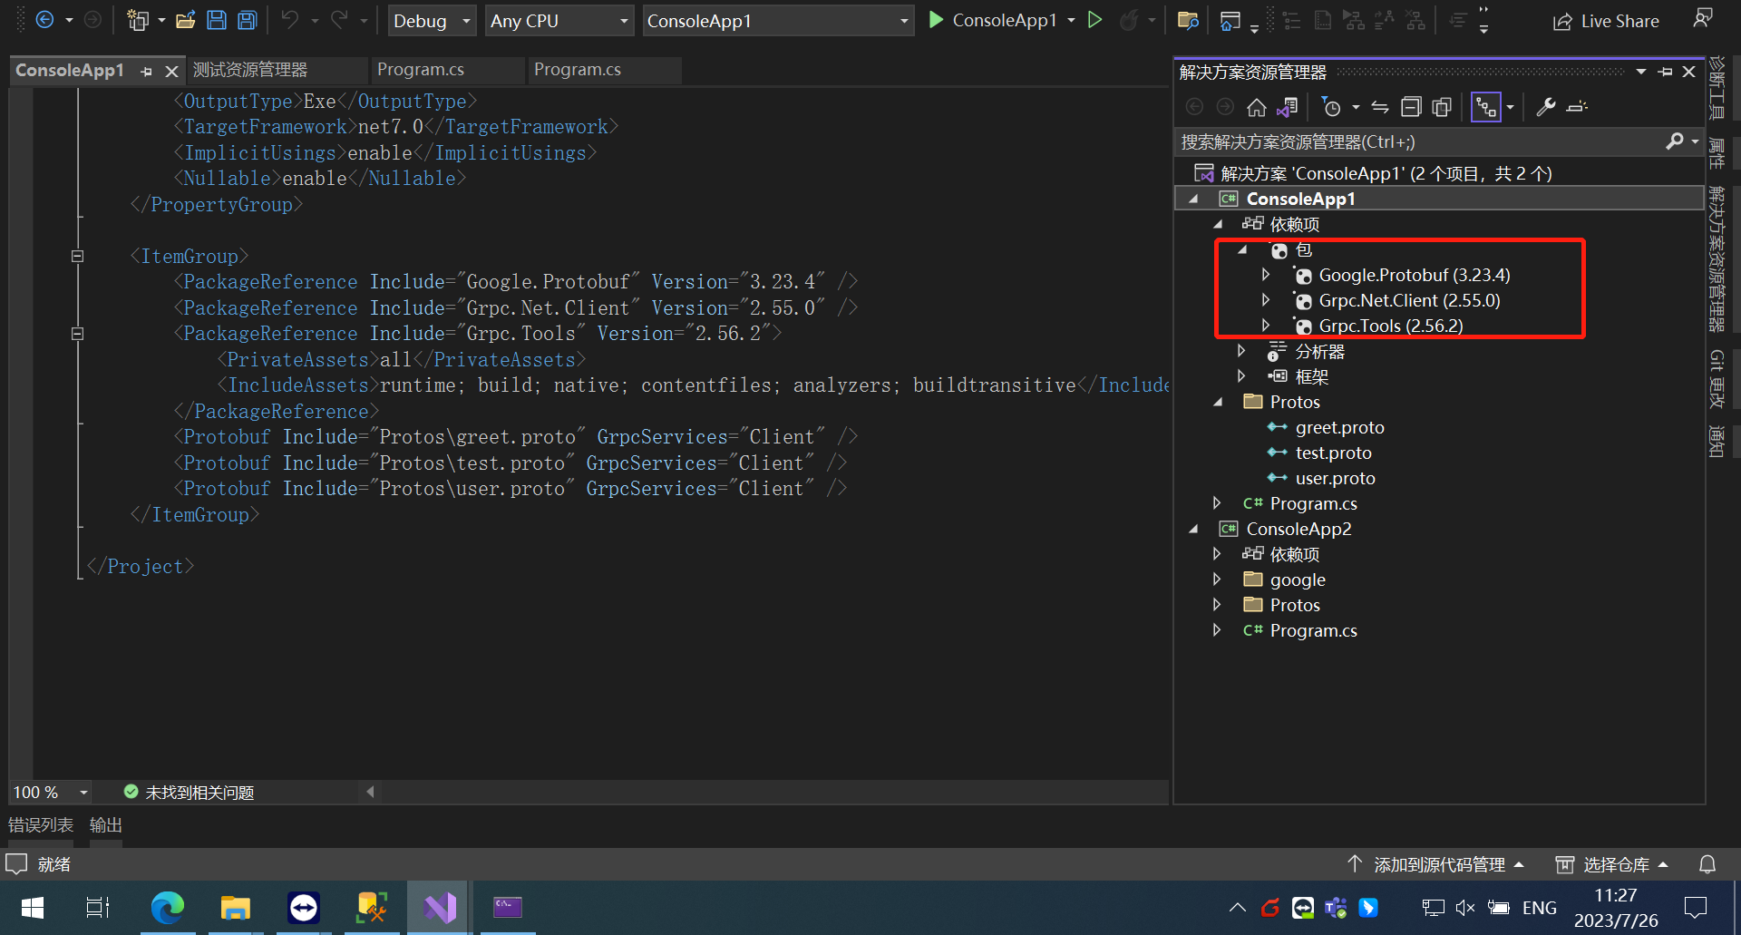
Task: Toggle the file nesting tree view button
Action: tap(1485, 107)
